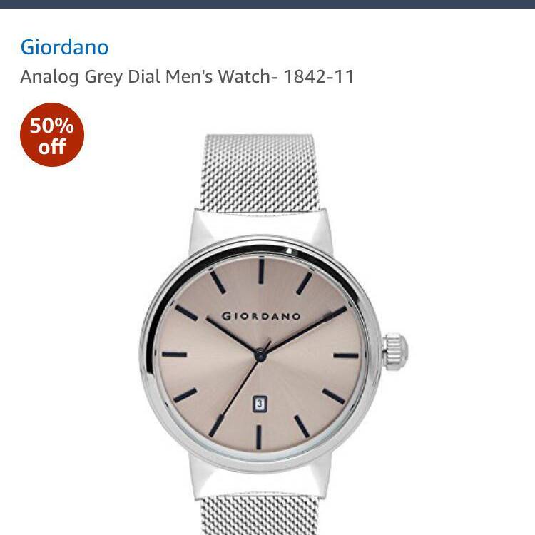Click the 50% off discount badge
Screen dimensions: 535x535
coord(52,135)
